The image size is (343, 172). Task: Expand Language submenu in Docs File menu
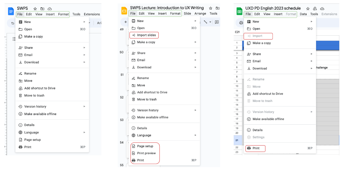(84, 132)
